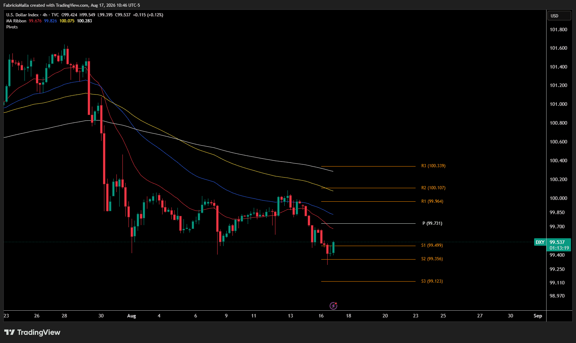Image resolution: width=576 pixels, height=343 pixels.
Task: Click date 25 on the time axis
Action: click(443, 316)
